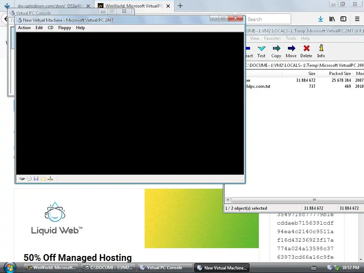Click the 10:52 PM taskbar clock
The width and height of the screenshot is (364, 273).
350,268
